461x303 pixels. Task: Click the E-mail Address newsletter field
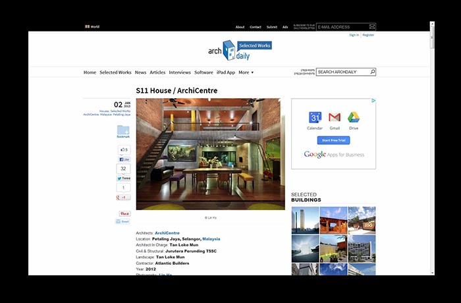341,27
